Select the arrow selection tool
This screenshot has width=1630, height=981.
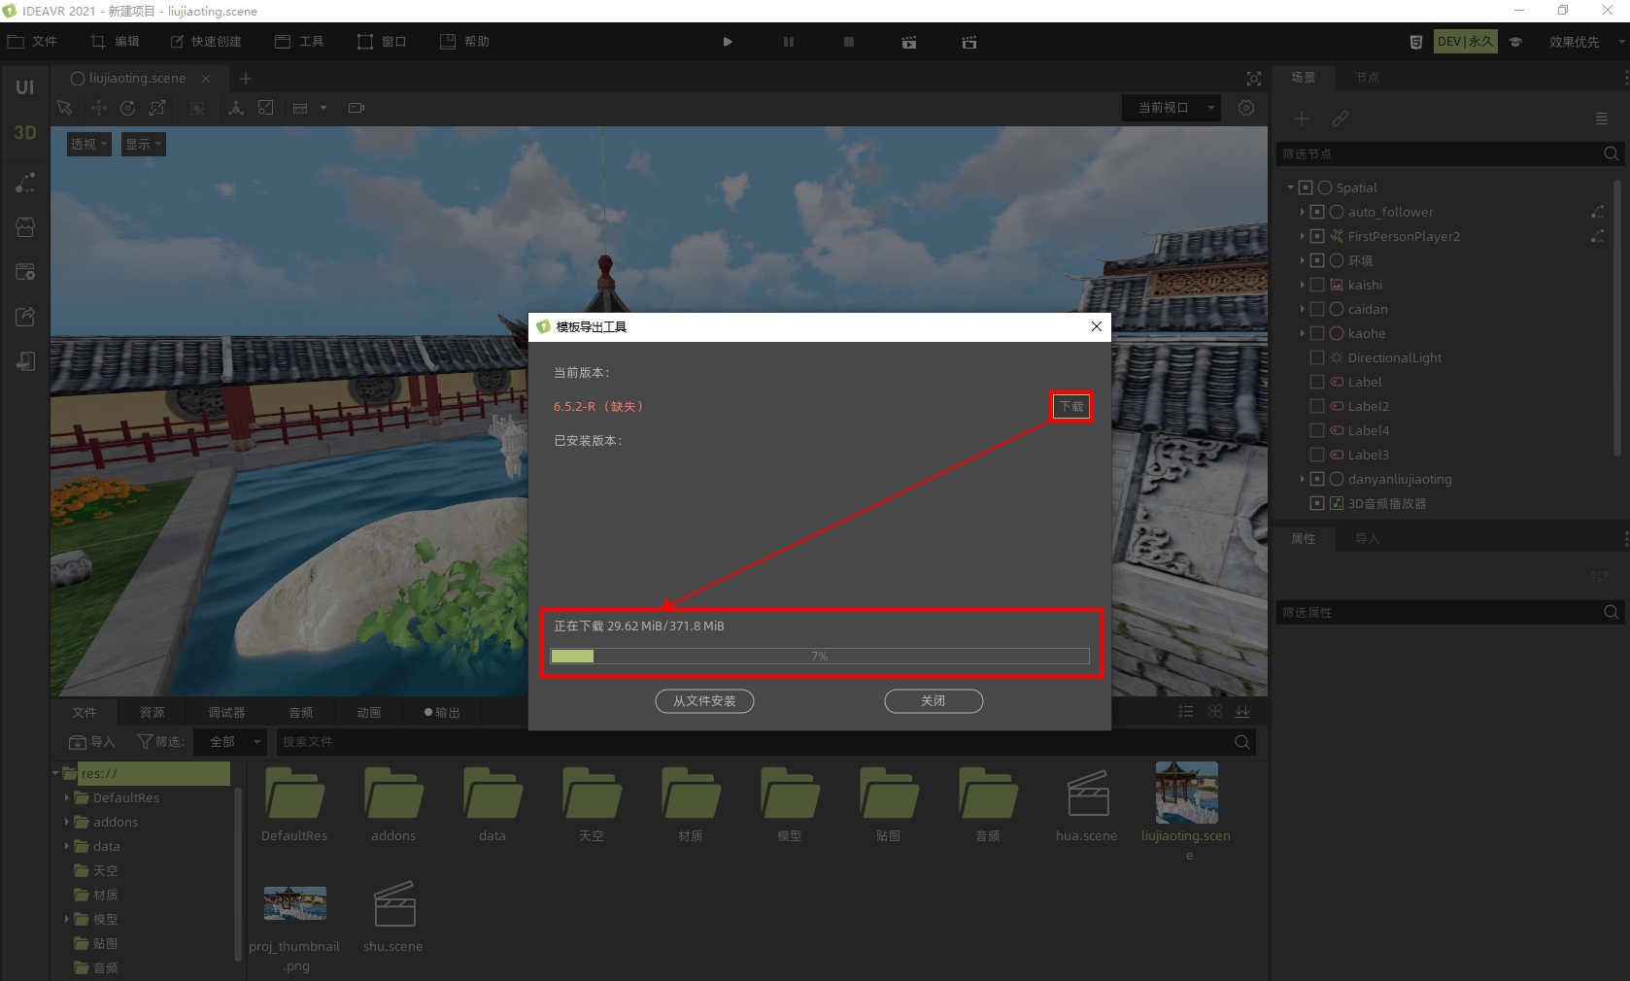(65, 108)
